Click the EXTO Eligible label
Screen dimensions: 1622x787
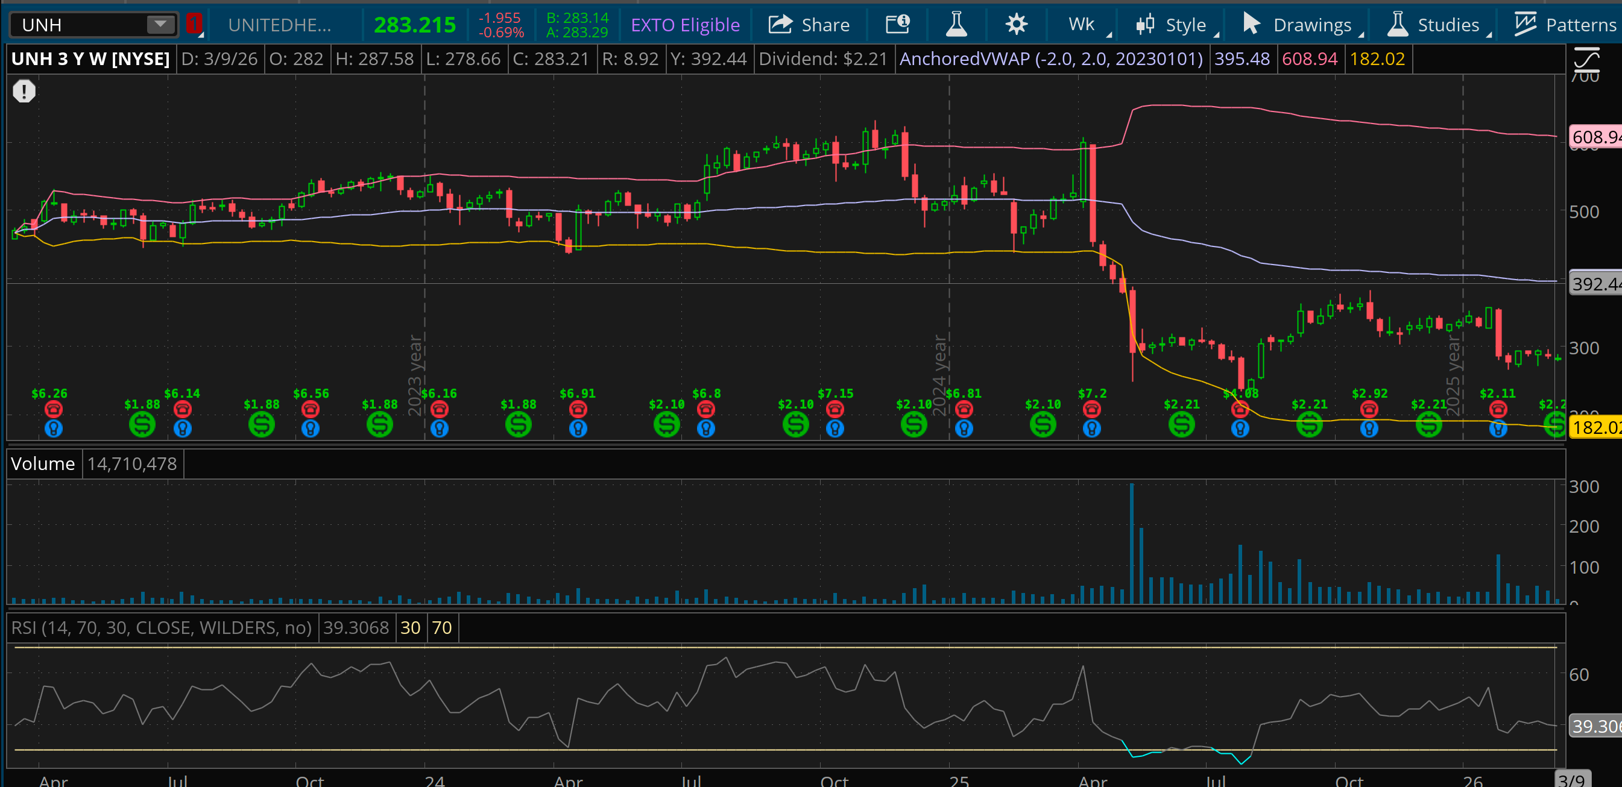(x=685, y=25)
